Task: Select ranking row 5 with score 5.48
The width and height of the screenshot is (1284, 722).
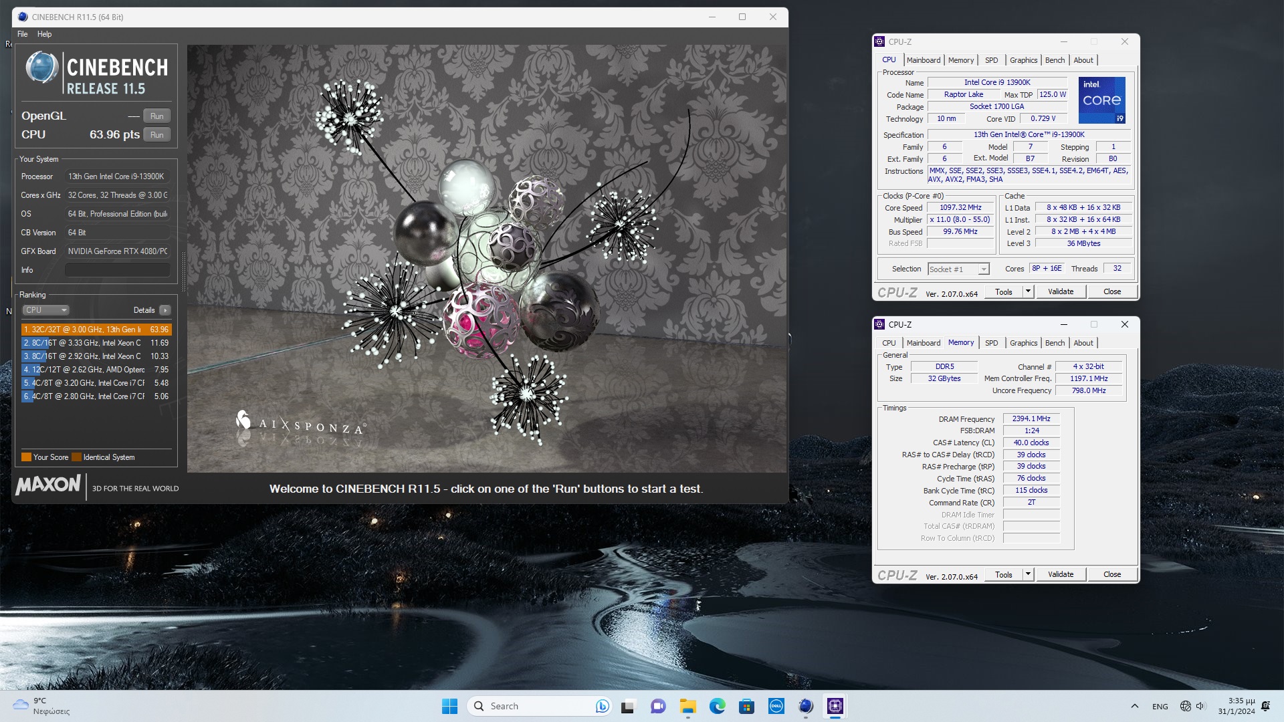Action: pos(96,383)
